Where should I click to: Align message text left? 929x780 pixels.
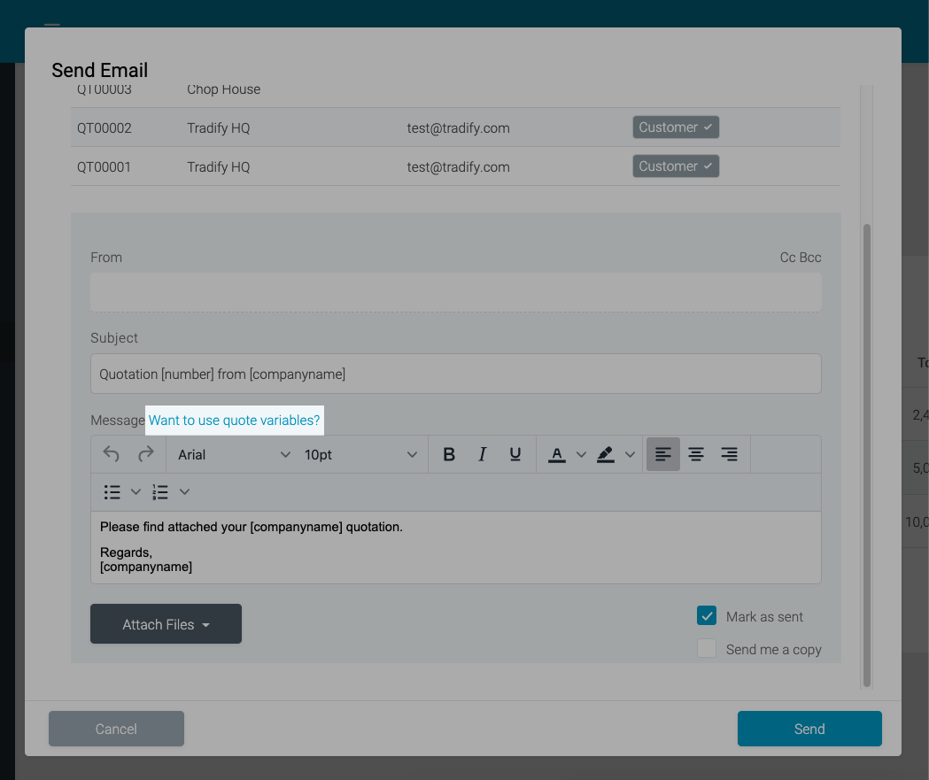tap(662, 454)
